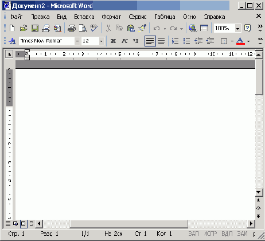Screen dimensions: 265x241
Task: Click the Next Page double-arrow button
Action: click(258, 216)
